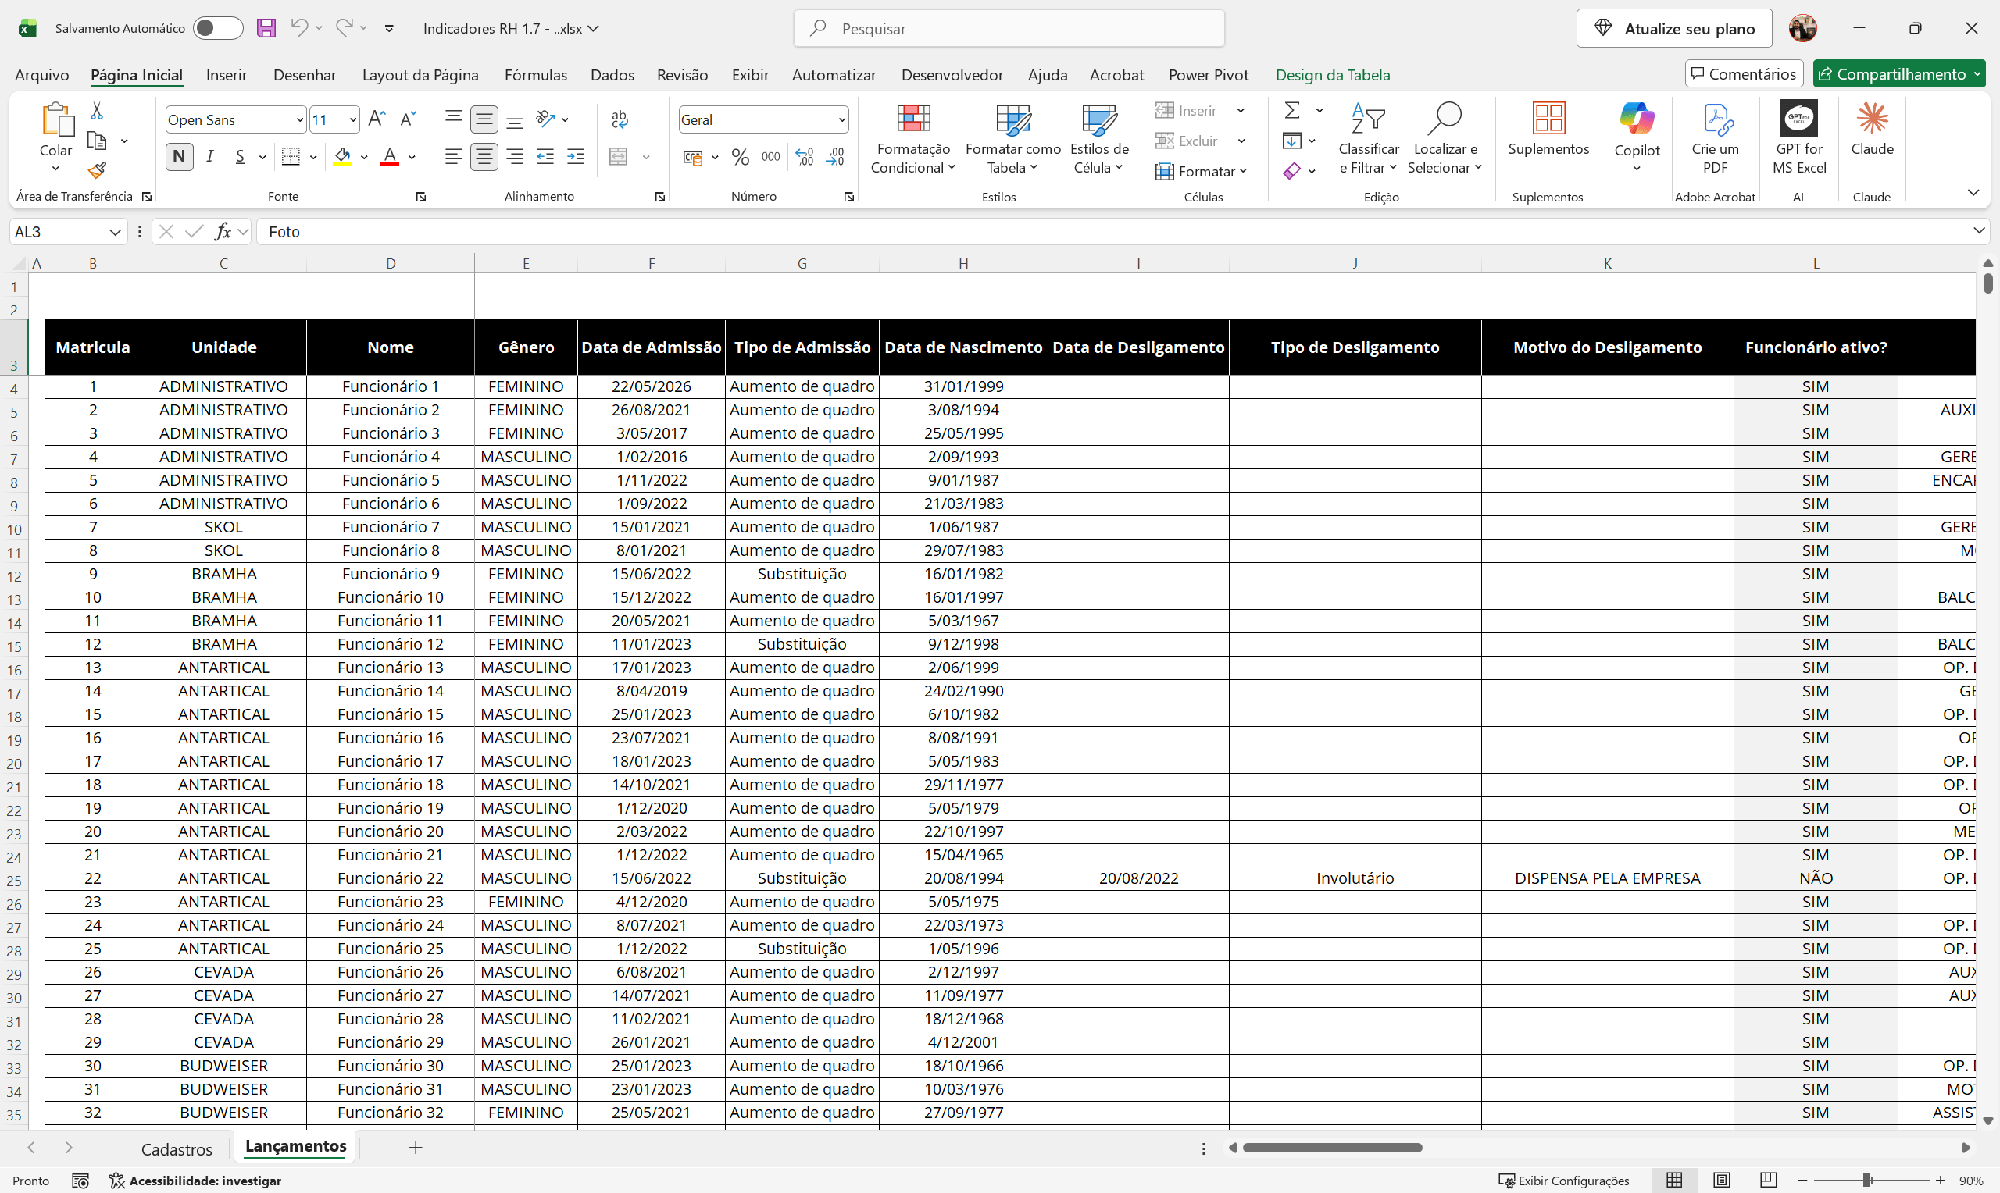Expand the formula bar chevron
The width and height of the screenshot is (2000, 1193).
1978,231
